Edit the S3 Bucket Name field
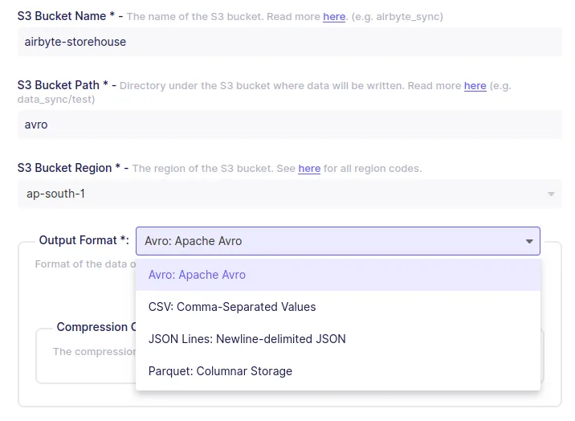 [290, 42]
